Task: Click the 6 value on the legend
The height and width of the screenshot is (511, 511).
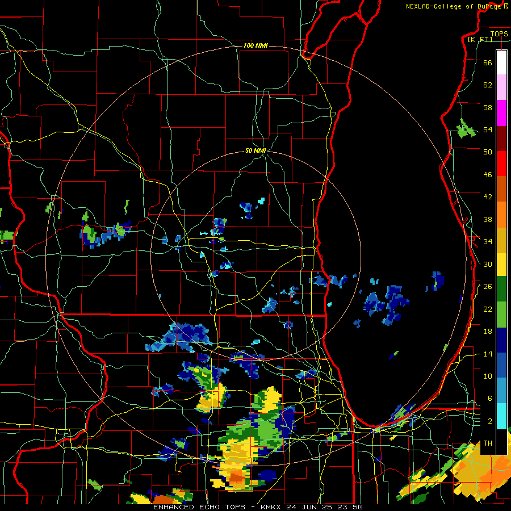Action: pyautogui.click(x=490, y=399)
